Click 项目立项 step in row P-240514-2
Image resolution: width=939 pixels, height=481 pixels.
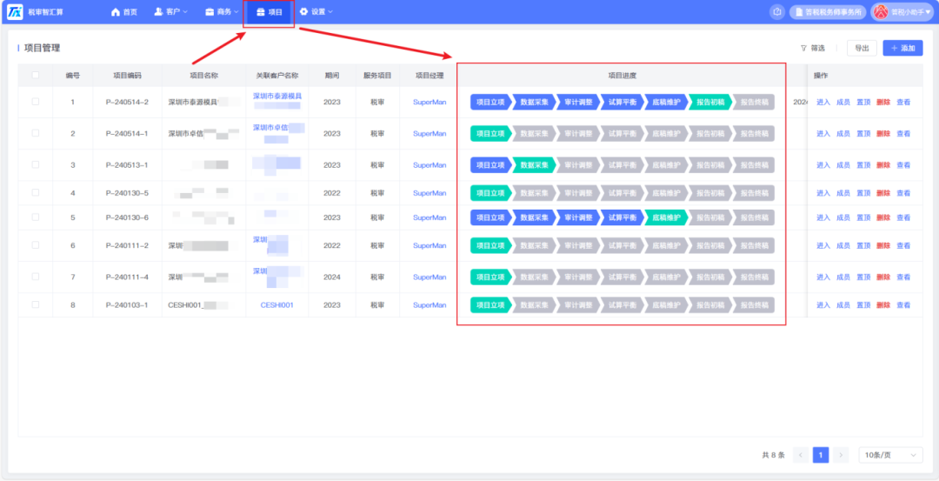tap(491, 102)
